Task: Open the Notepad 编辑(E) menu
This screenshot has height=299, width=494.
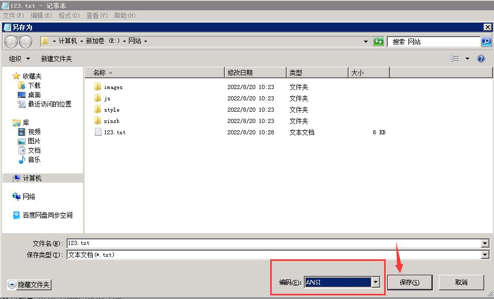Action: coord(41,15)
